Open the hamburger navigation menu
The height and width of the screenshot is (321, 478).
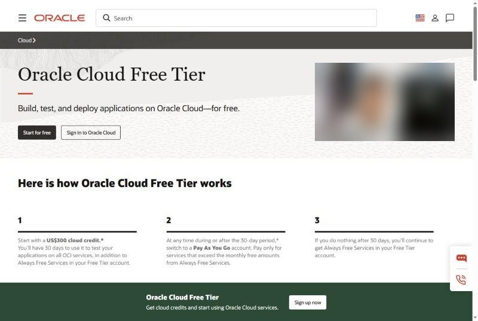coord(22,18)
